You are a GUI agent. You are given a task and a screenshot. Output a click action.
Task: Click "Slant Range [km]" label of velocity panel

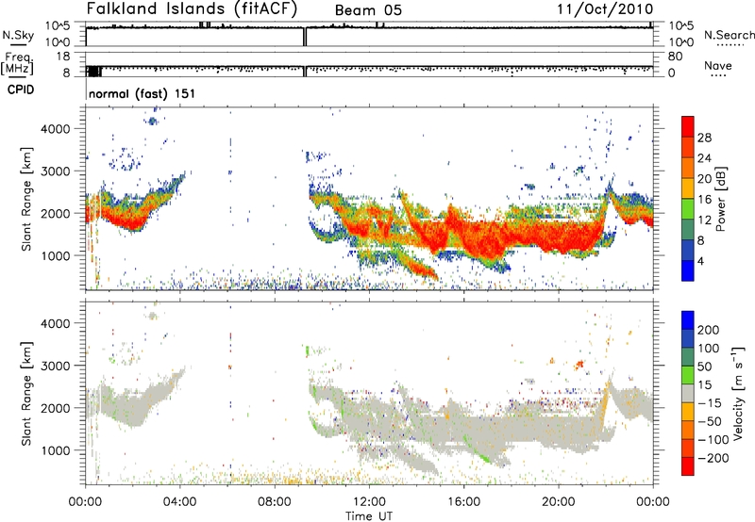(x=26, y=393)
